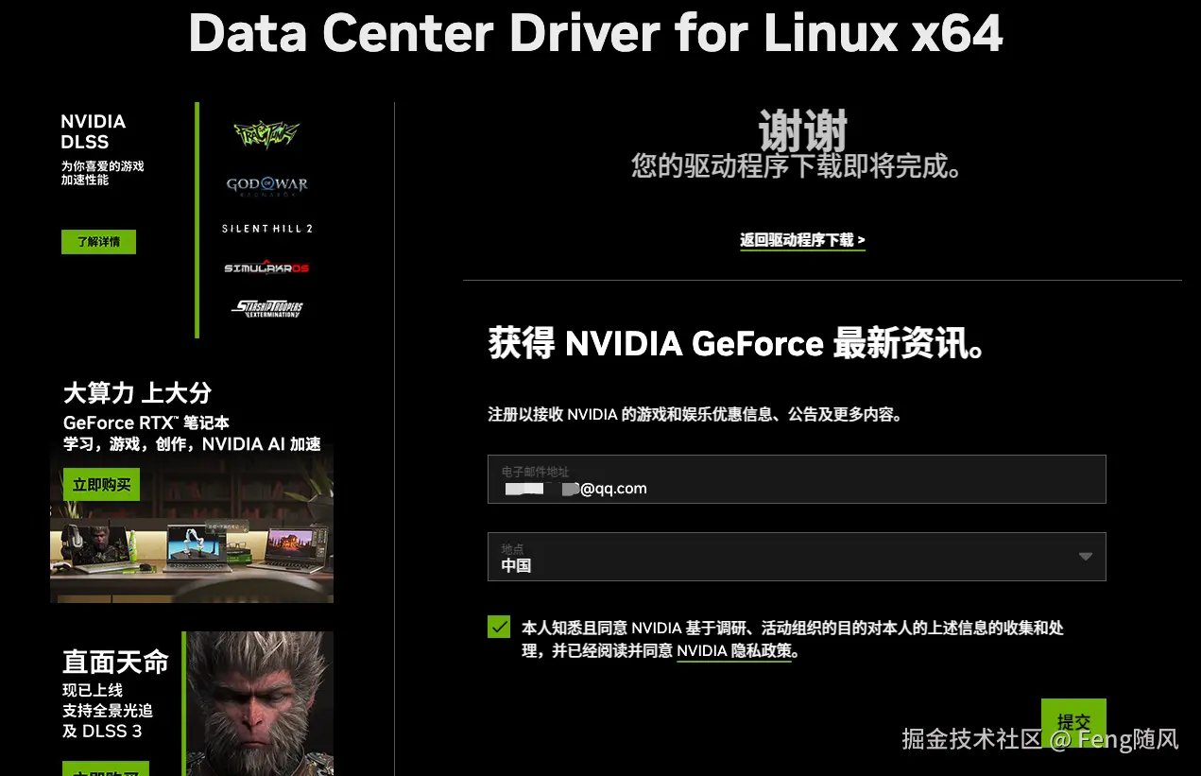Click the 您的驱动程序下载即将完成 message

[x=798, y=167]
